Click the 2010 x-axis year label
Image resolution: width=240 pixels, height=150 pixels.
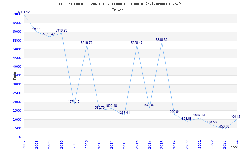61,145
